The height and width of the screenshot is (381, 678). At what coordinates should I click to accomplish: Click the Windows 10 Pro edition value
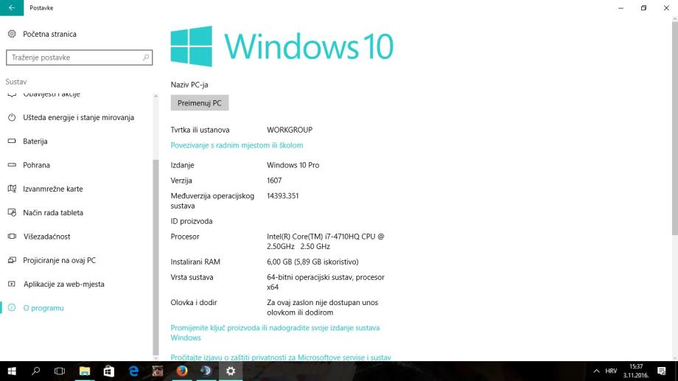tap(293, 165)
